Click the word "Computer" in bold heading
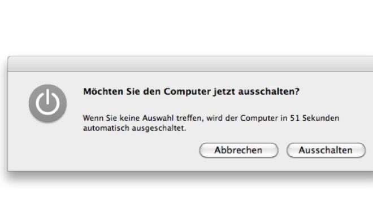The image size is (373, 220). tap(187, 91)
